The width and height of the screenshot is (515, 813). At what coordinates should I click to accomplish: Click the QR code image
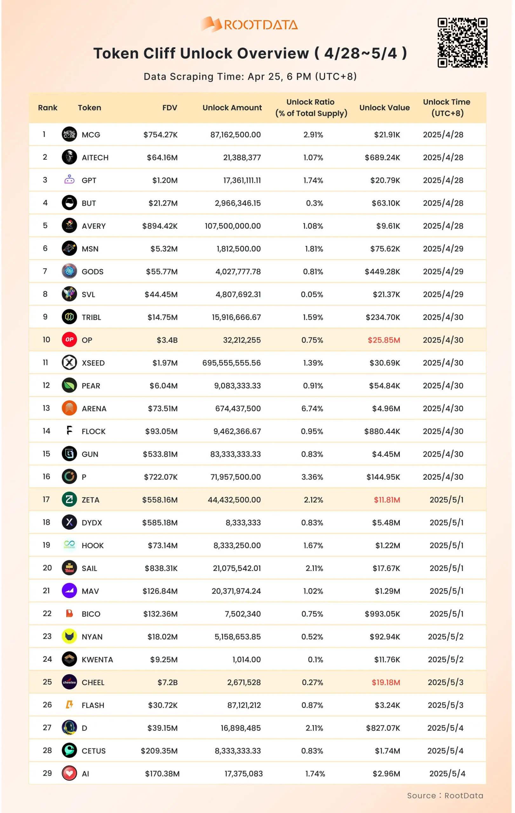click(x=462, y=43)
